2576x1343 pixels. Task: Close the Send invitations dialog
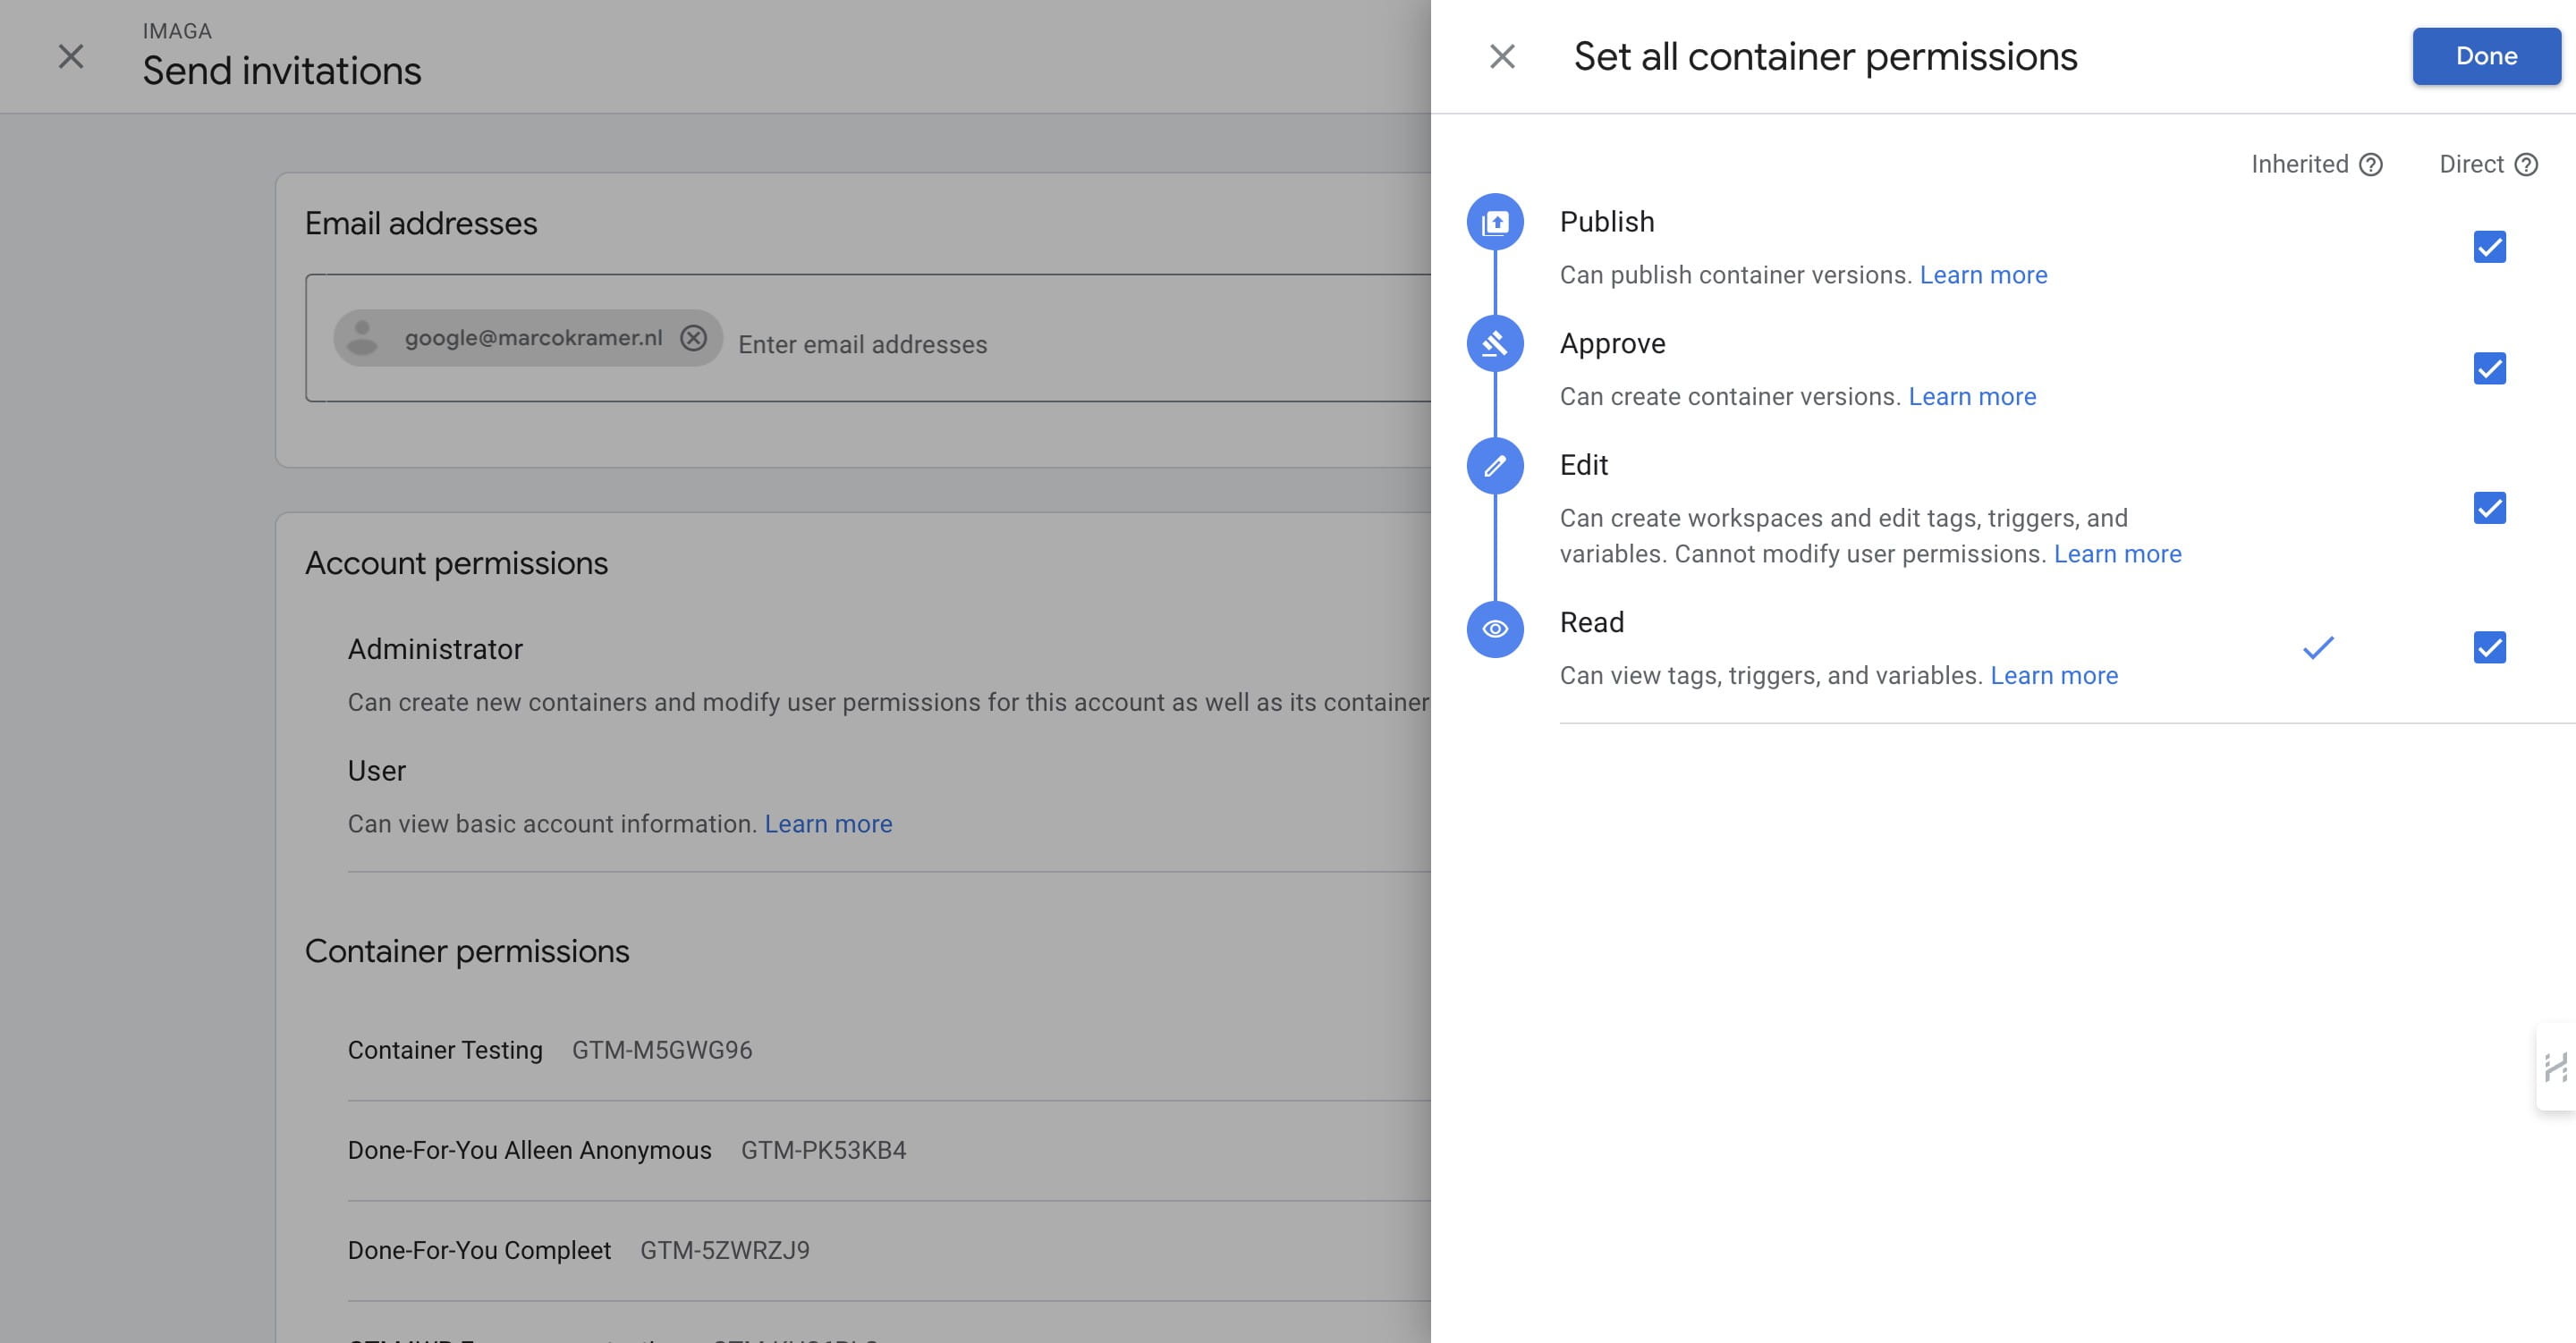coord(71,57)
